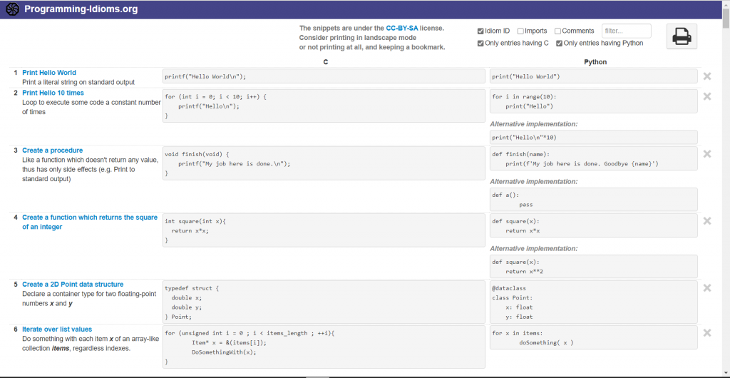This screenshot has height=378, width=730.
Task: Uncheck Only entries having C
Action: pos(481,44)
